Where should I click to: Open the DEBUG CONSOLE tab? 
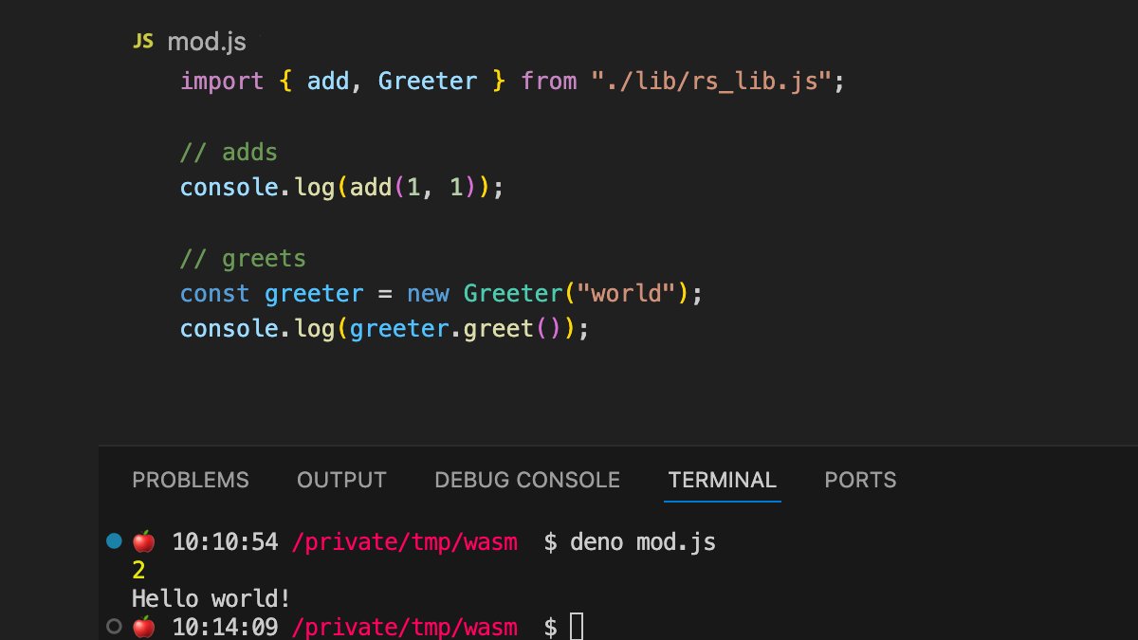coord(527,480)
